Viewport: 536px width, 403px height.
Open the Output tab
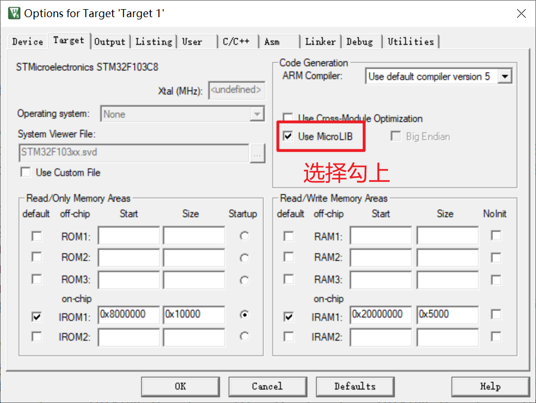(110, 42)
